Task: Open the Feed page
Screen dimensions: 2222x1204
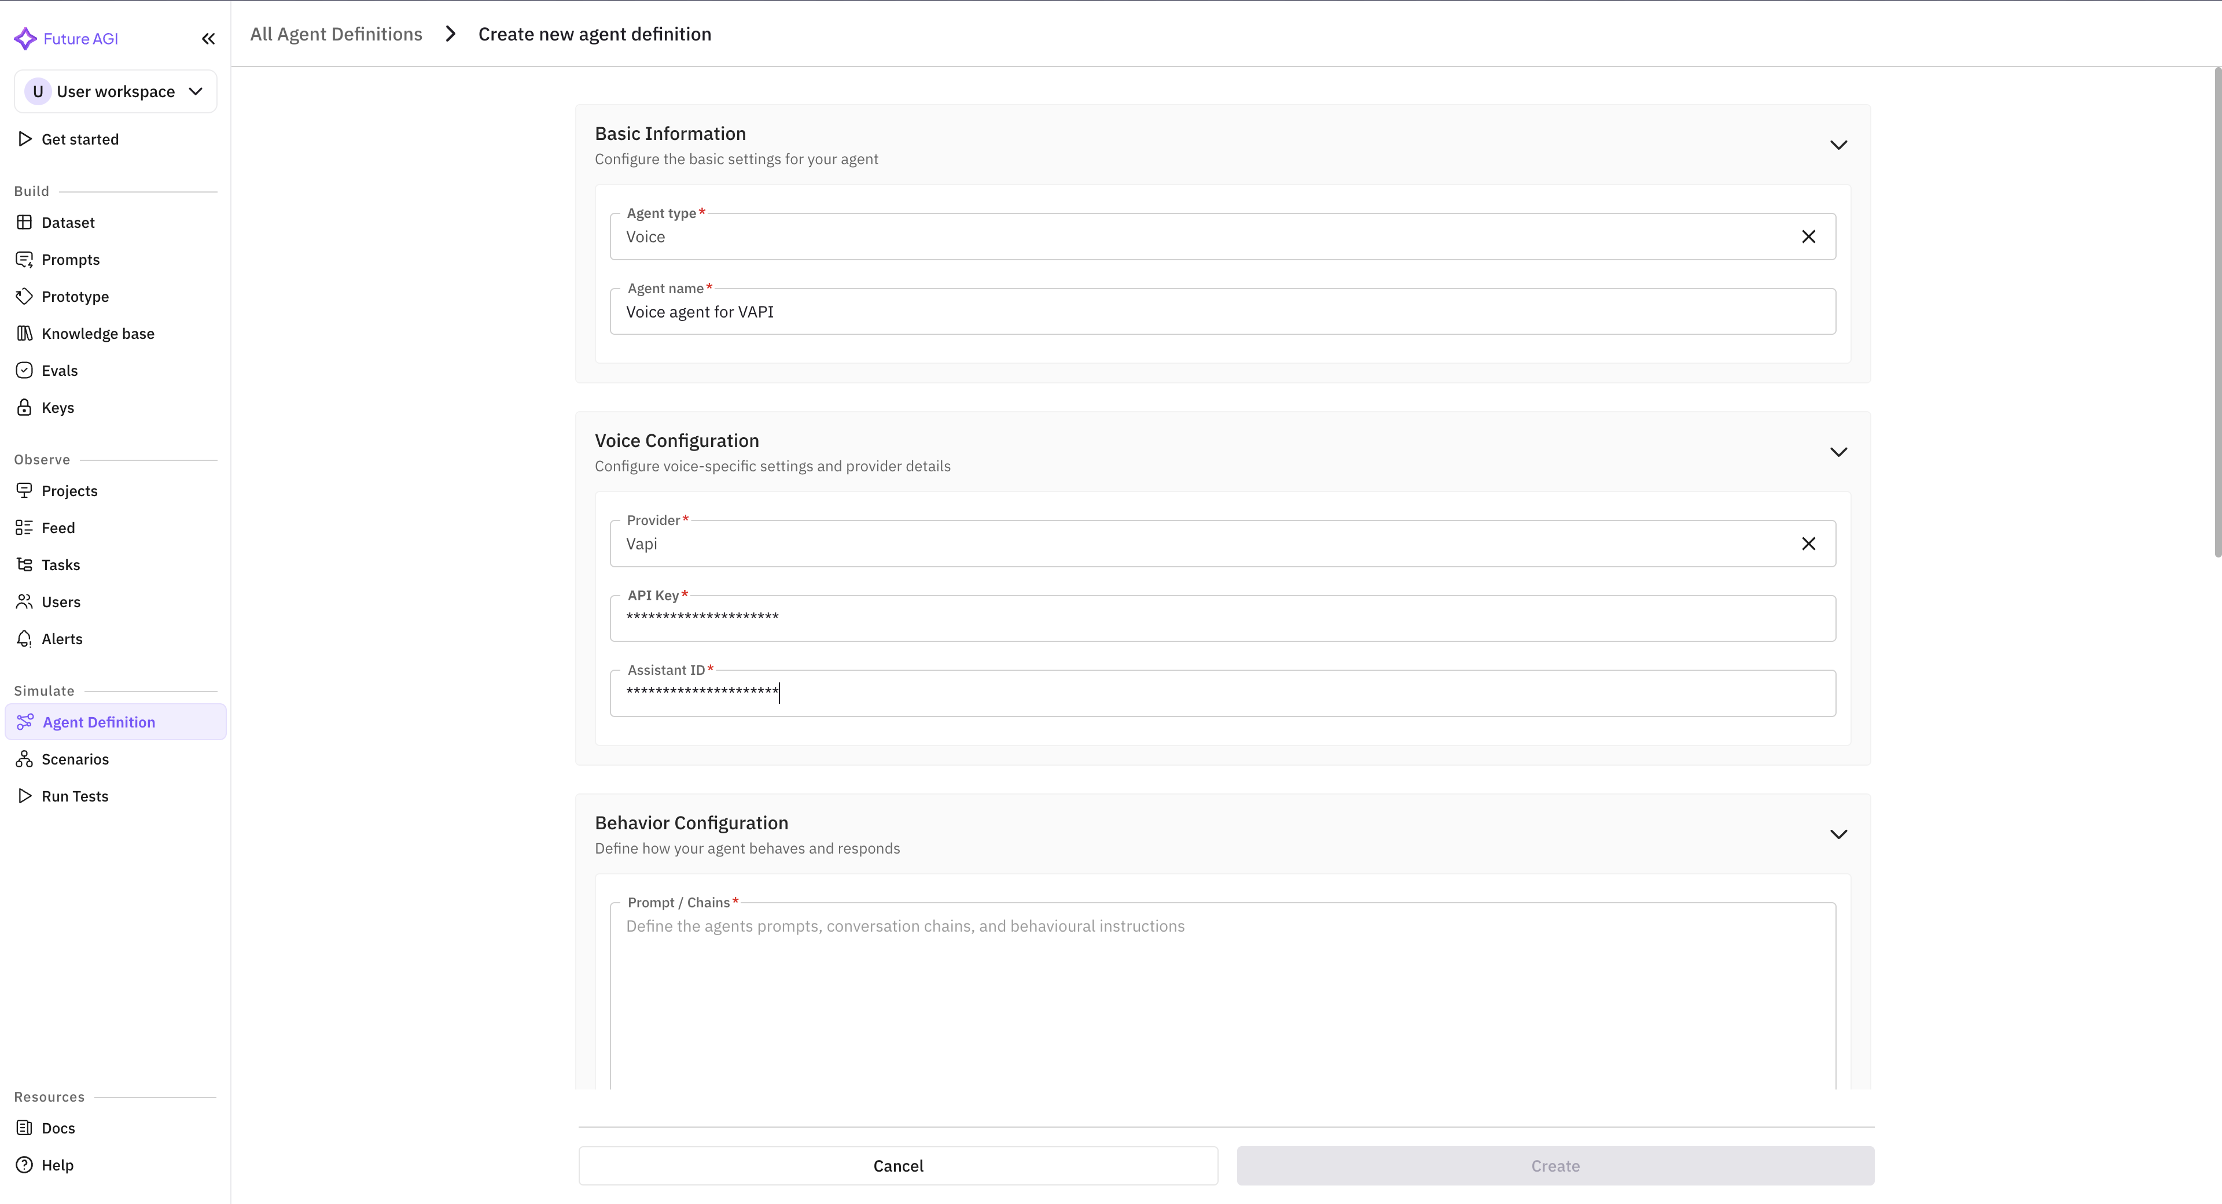Action: click(x=58, y=527)
